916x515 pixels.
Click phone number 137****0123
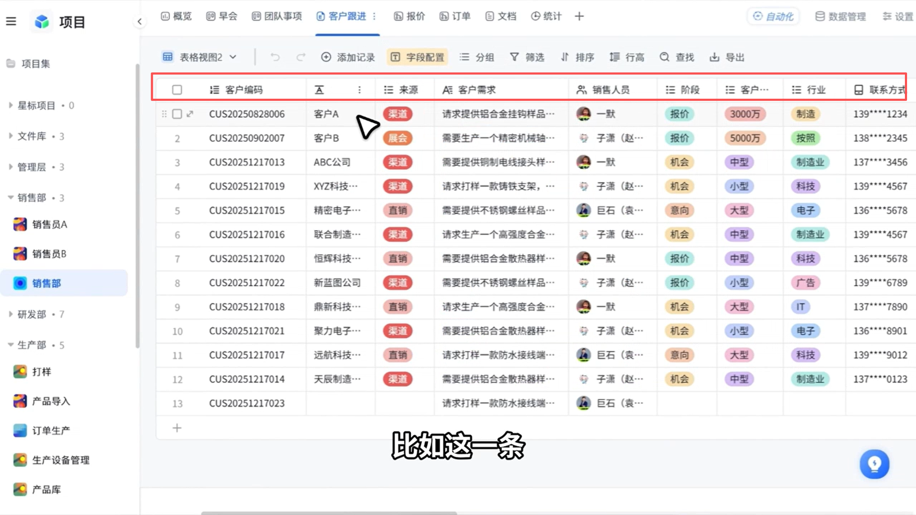pyautogui.click(x=880, y=379)
